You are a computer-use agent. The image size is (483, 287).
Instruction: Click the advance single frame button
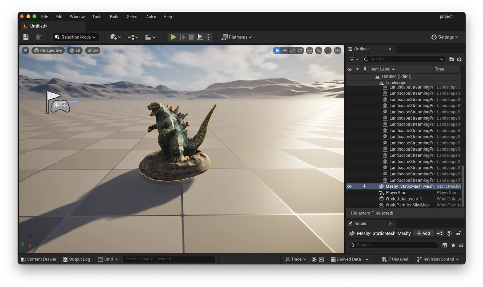[x=183, y=37]
